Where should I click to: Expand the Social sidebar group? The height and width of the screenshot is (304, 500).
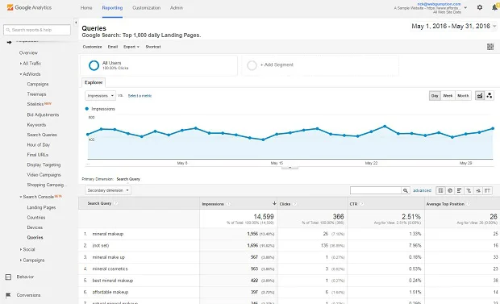tap(27, 249)
